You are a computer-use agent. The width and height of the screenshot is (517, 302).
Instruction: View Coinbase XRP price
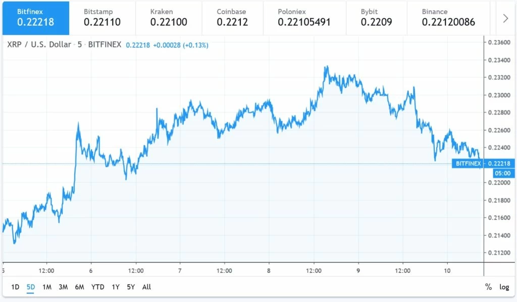coord(232,18)
